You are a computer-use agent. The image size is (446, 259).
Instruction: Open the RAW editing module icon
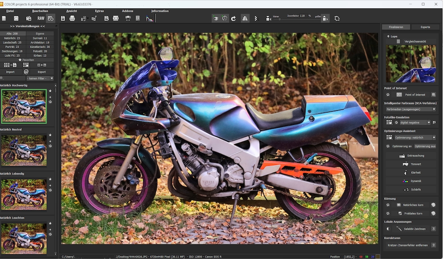(x=41, y=18)
